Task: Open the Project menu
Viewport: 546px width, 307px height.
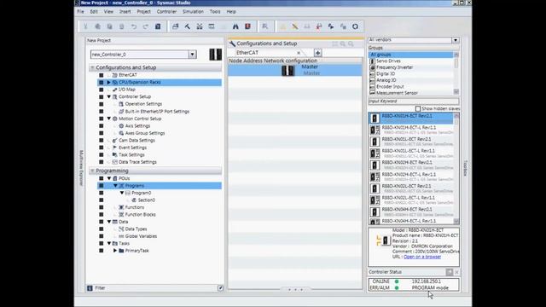Action: click(144, 11)
